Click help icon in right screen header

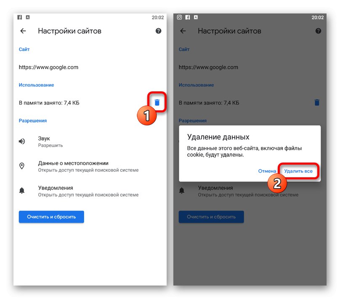click(x=318, y=31)
